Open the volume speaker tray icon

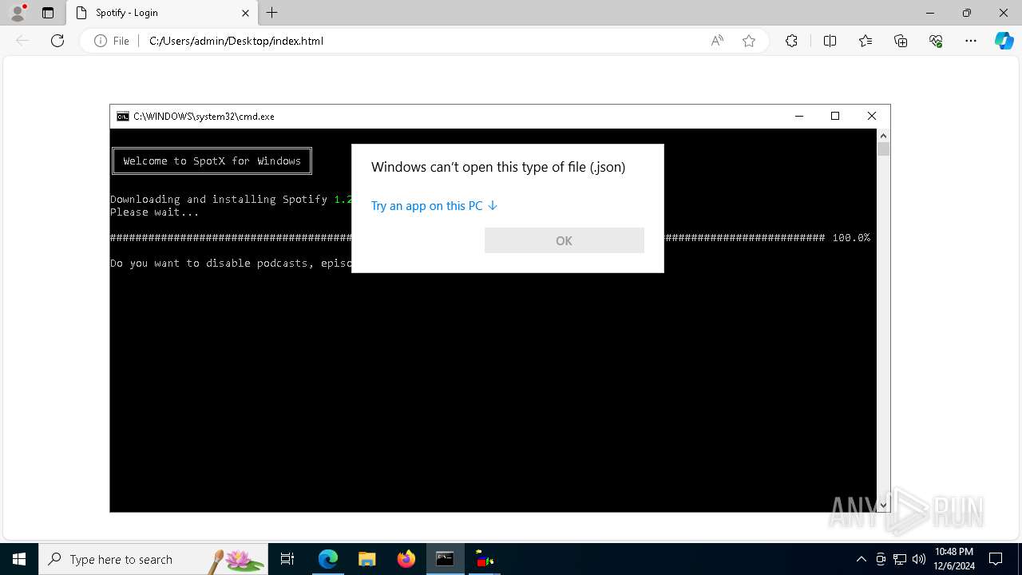click(918, 559)
